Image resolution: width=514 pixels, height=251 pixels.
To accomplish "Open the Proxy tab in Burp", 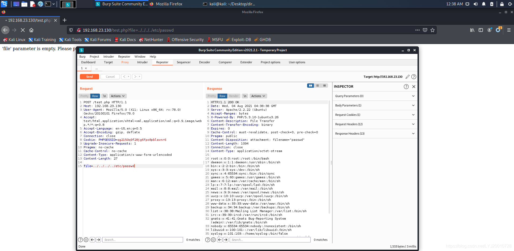I will coord(125,62).
